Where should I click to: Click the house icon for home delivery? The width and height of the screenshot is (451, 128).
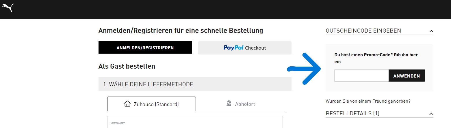click(127, 104)
